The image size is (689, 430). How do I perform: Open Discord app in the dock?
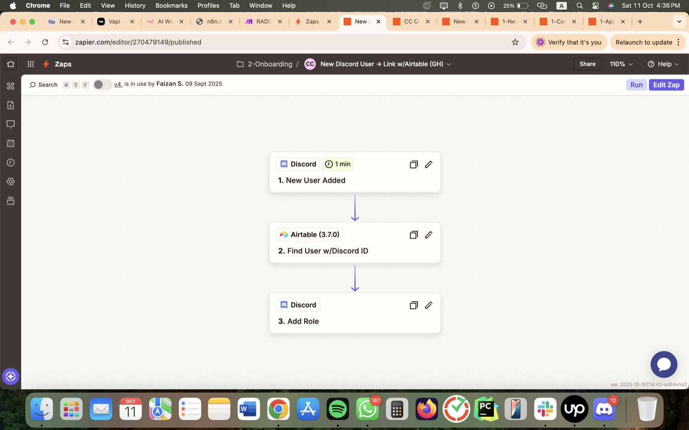604,408
